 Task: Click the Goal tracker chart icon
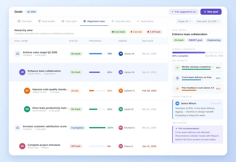tap(138, 21)
